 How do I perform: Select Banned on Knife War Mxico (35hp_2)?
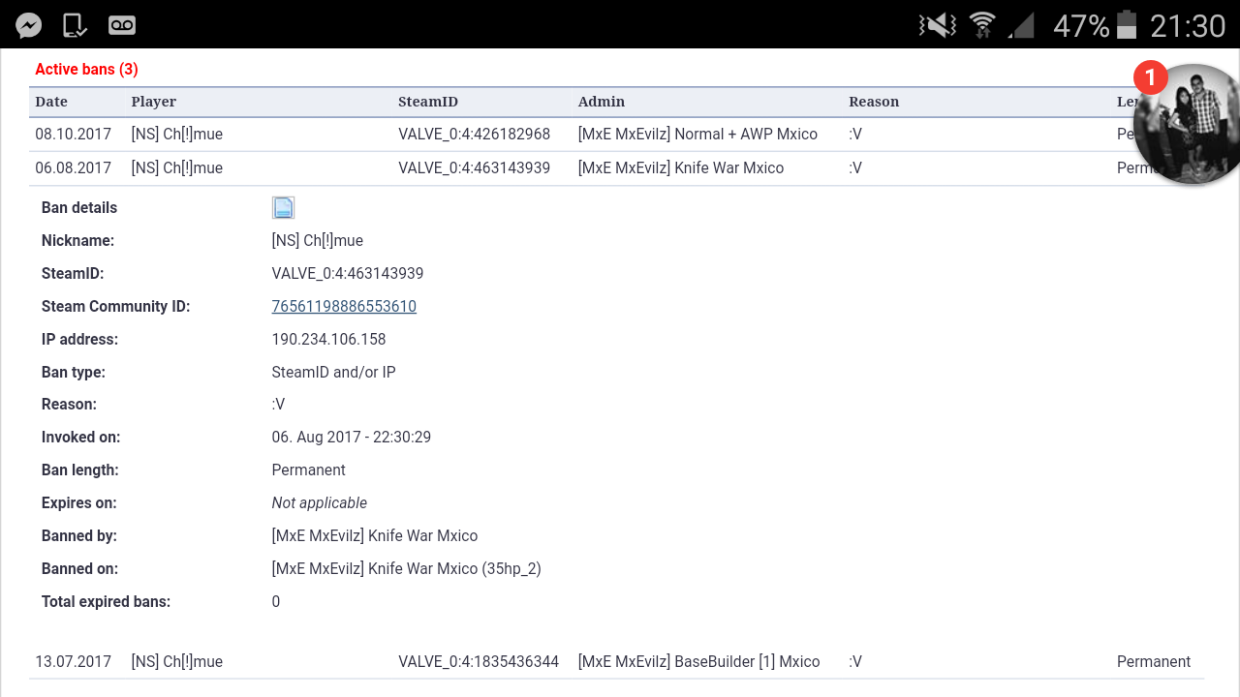(x=407, y=568)
